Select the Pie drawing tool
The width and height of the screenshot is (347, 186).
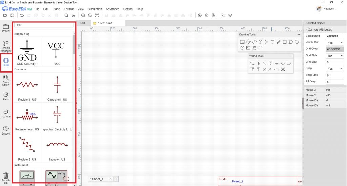pos(242,48)
